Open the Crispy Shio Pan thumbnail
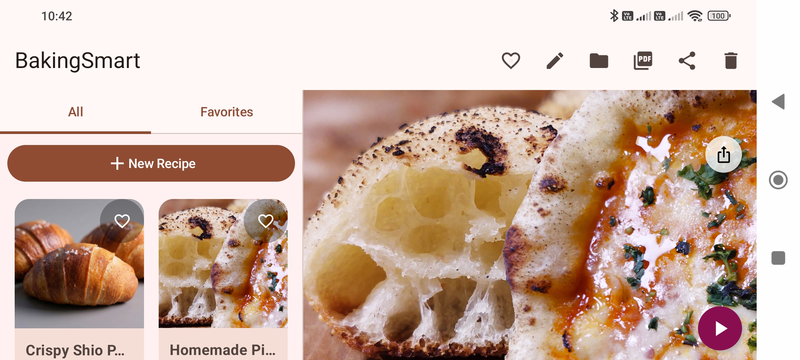This screenshot has height=360, width=800. (x=79, y=264)
